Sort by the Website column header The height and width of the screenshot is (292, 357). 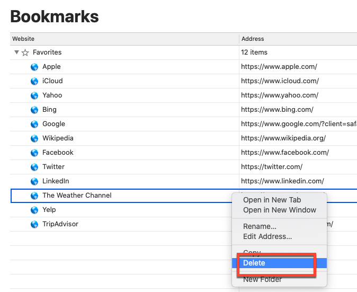124,39
